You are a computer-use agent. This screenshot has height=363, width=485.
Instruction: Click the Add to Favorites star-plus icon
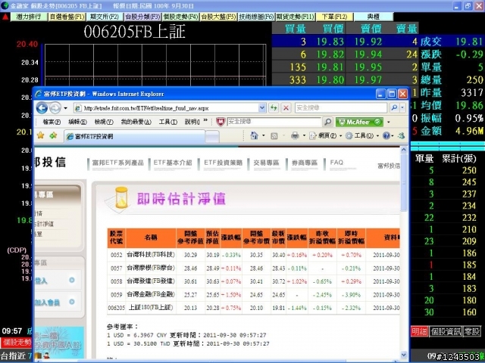(x=53, y=135)
